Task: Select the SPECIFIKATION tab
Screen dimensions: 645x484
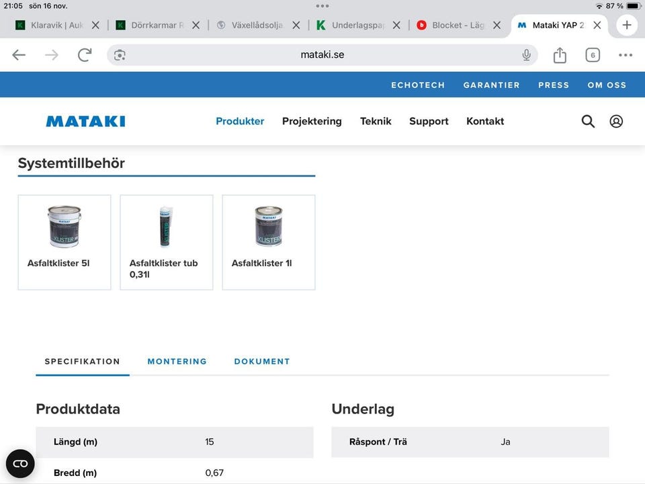Action: coord(82,362)
